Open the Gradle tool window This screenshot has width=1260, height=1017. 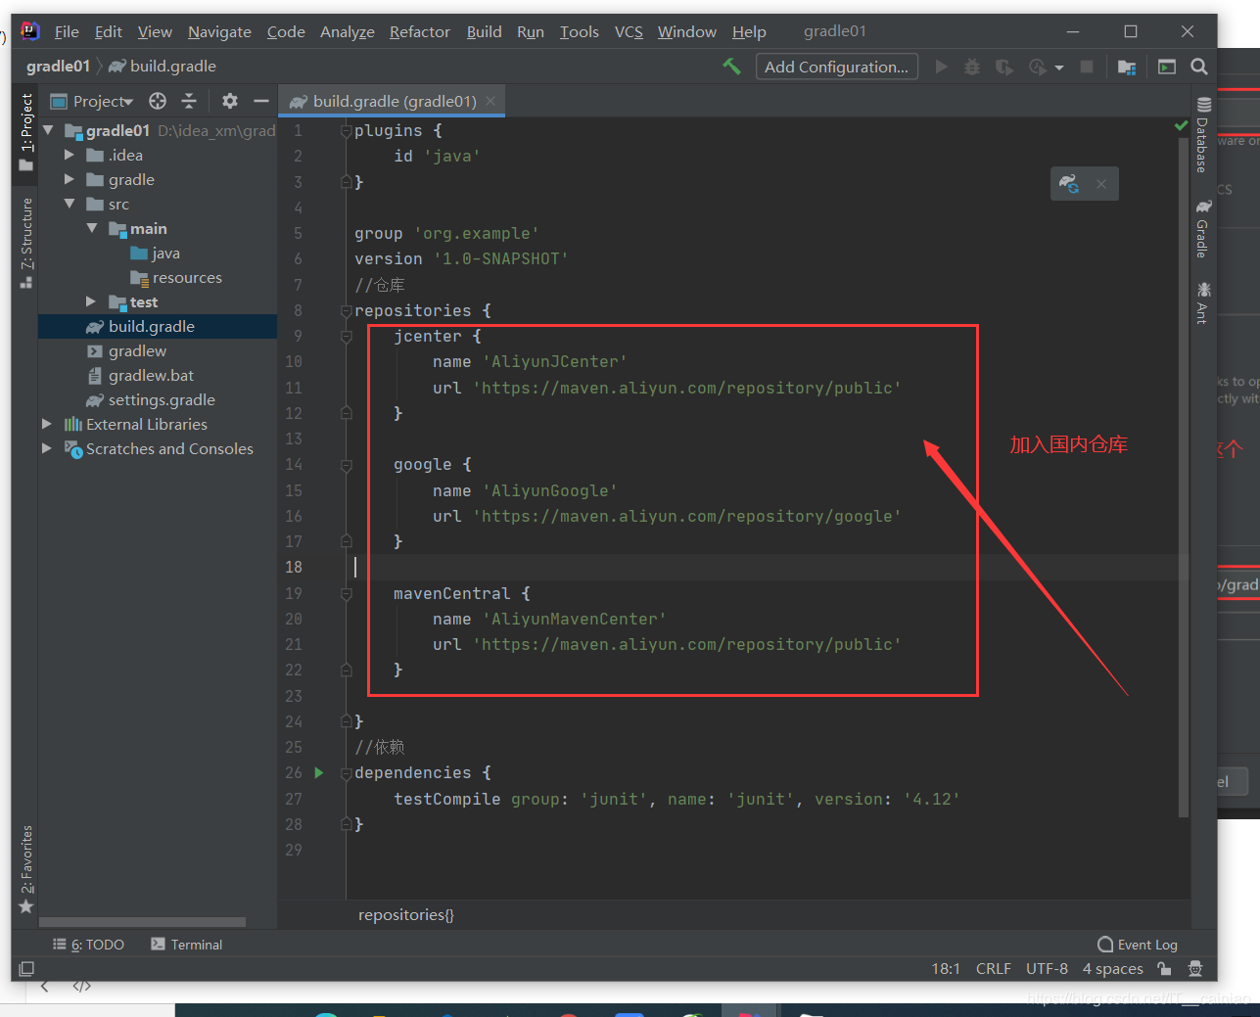coord(1203,229)
